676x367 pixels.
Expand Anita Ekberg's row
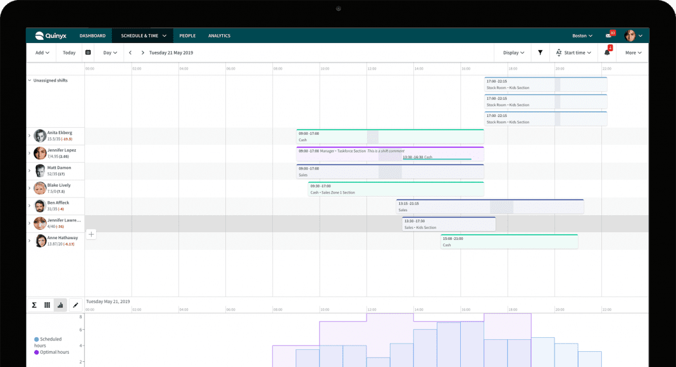pos(29,135)
